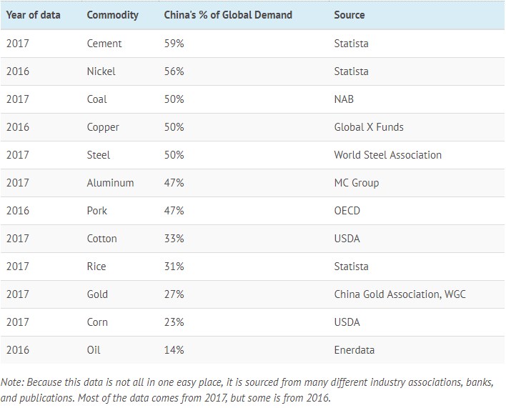The width and height of the screenshot is (506, 408).
Task: Select the Enerdata source cell
Action: (354, 350)
